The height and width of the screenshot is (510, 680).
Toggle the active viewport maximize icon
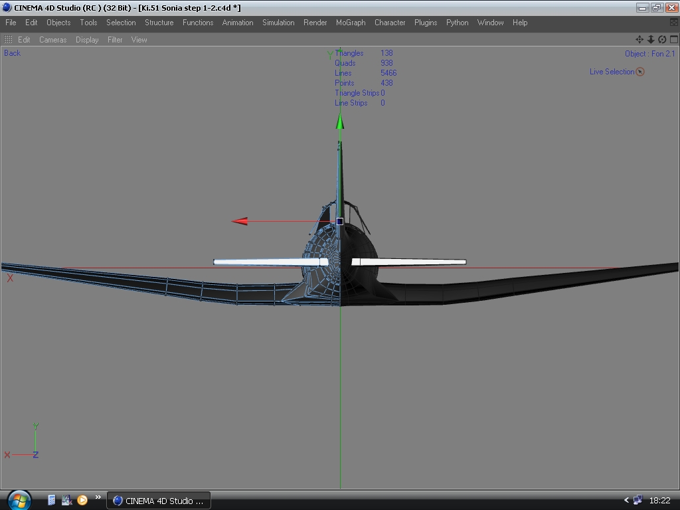point(674,40)
